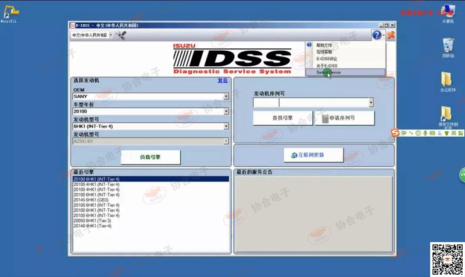This screenshot has height=277, width=465.
Task: Click the 负载引擎 load engine button
Action: pyautogui.click(x=151, y=157)
